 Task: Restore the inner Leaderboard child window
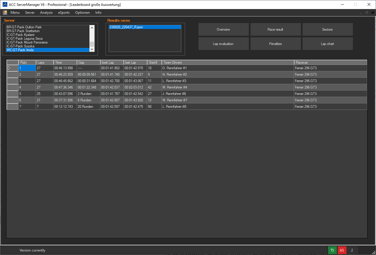click(x=367, y=13)
